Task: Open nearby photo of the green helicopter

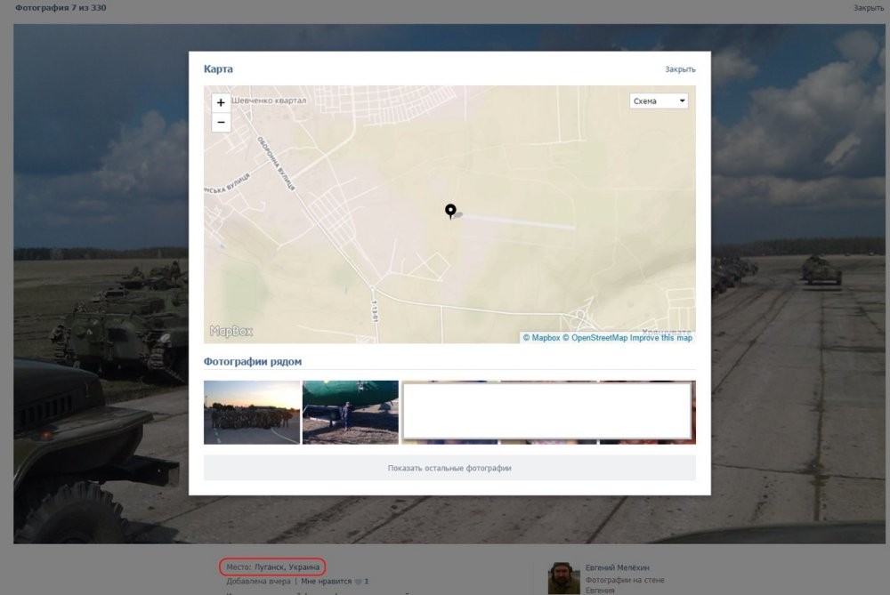Action: tap(350, 413)
